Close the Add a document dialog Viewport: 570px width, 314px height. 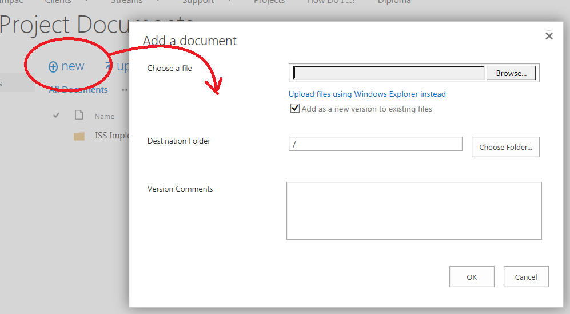point(549,36)
